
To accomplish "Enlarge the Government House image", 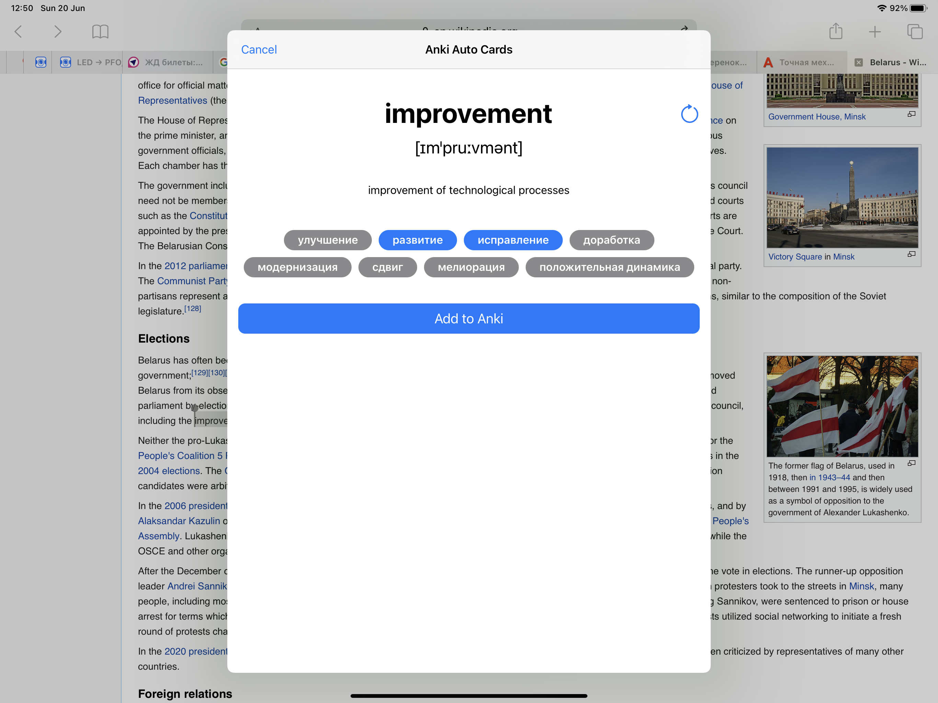I will pos(911,114).
